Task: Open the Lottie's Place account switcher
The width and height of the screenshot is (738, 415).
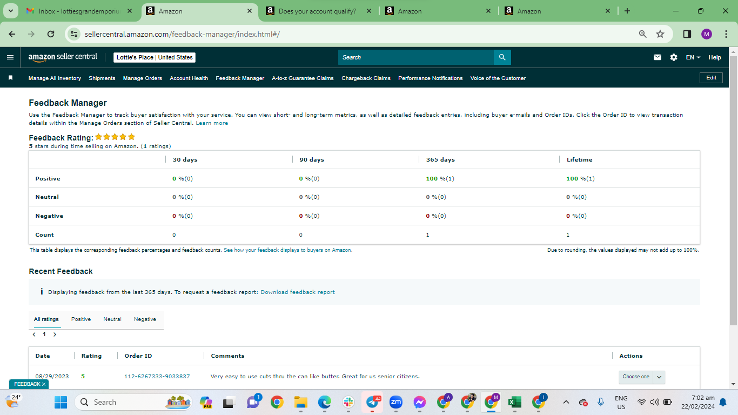Action: pos(155,57)
